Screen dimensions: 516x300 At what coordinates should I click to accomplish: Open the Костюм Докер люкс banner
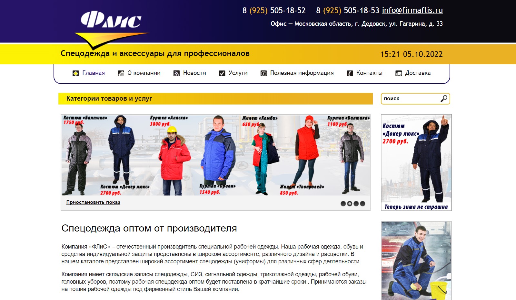[x=416, y=162]
